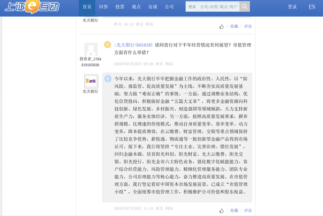Click the timestamp 昨天 16:15 来自 网站

133,24
